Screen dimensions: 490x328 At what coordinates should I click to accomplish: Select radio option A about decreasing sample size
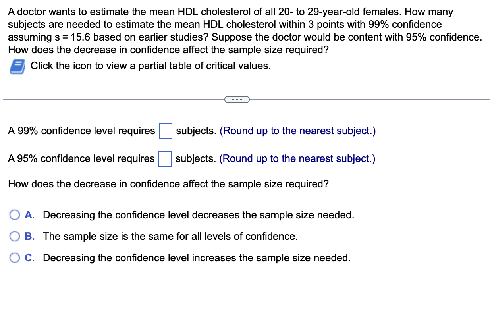tap(15, 214)
